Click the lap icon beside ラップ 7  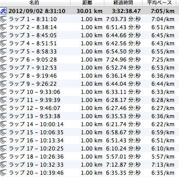pos(3,68)
